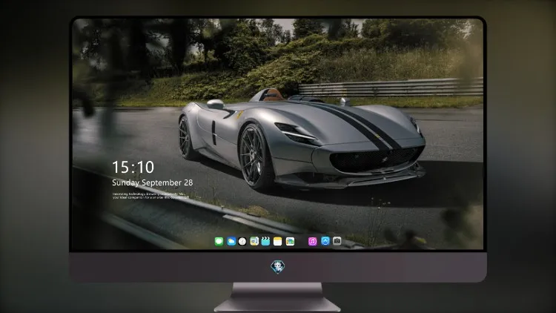Click the "Sunday September 28" date text
The height and width of the screenshot is (313, 556).
click(x=153, y=182)
